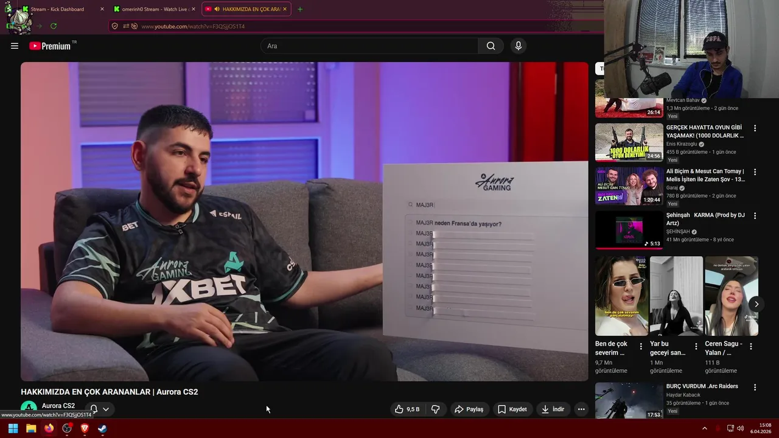Viewport: 779px width, 438px height.
Task: Go forward with the arrow button
Action: click(x=39, y=26)
